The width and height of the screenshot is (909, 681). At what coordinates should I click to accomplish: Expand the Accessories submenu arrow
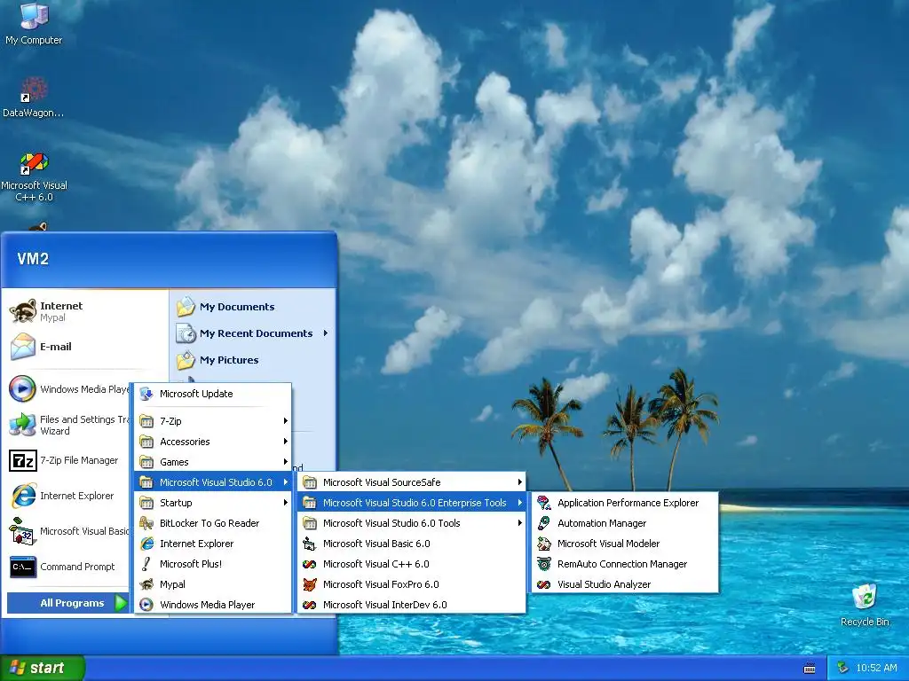coord(285,442)
